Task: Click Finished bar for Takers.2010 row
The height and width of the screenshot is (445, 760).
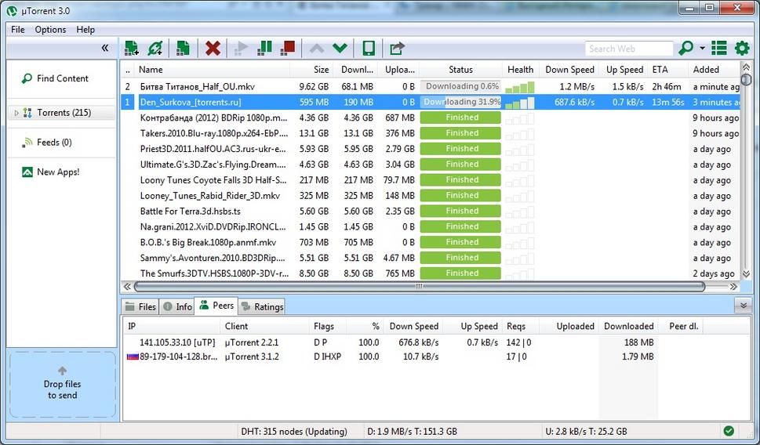Action: [460, 132]
